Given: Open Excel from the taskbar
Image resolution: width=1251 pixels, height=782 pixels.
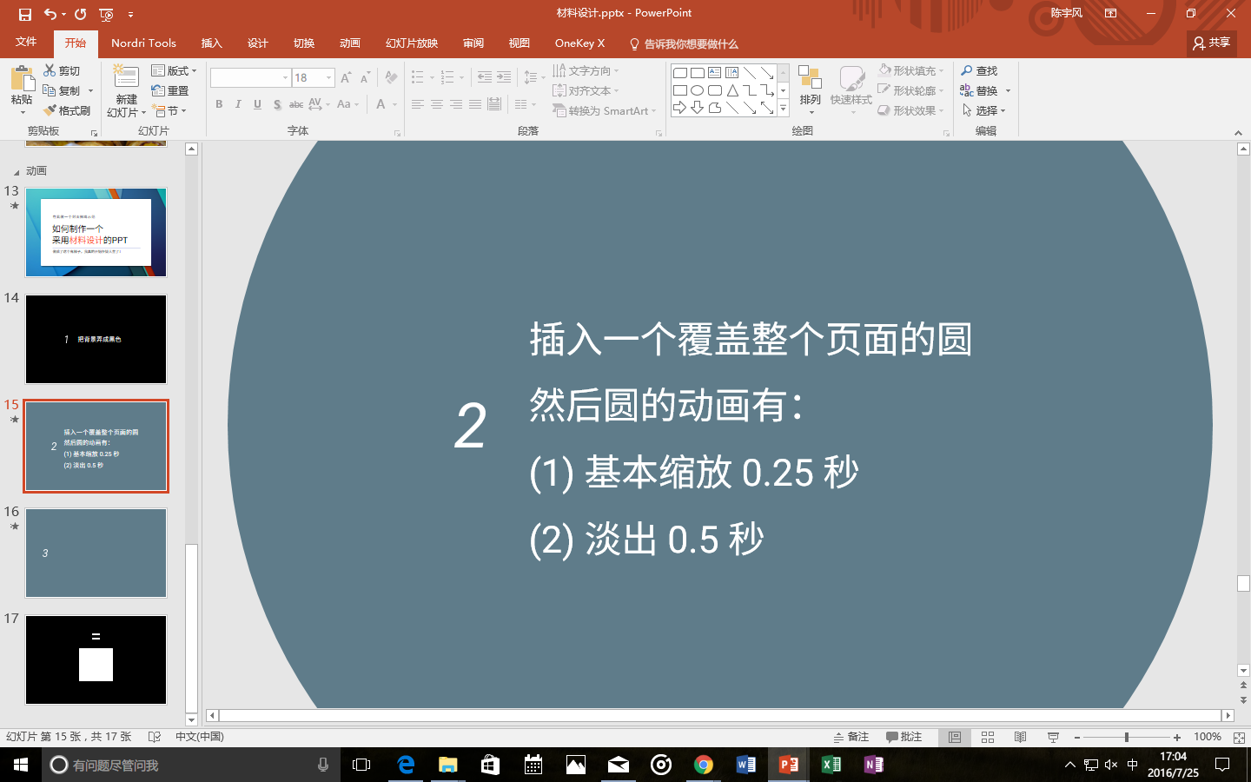Looking at the screenshot, I should point(830,765).
